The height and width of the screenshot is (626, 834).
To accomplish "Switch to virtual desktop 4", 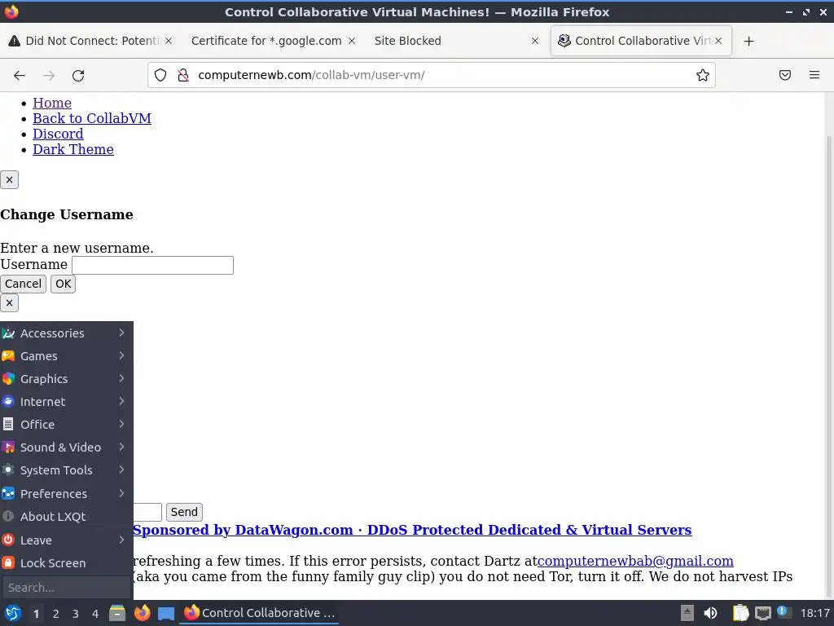I will (95, 614).
